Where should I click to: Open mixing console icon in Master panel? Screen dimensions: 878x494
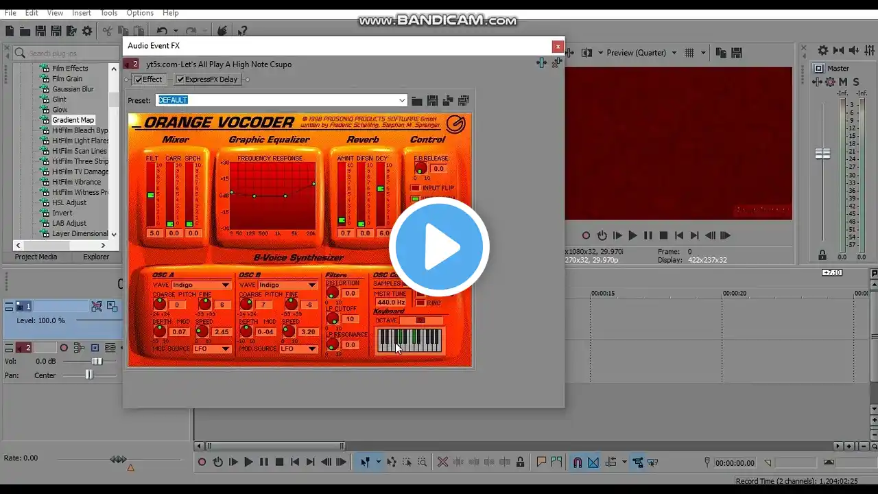[869, 51]
